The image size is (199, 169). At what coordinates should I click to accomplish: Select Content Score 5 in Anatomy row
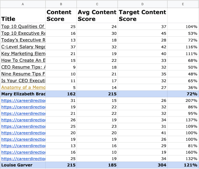click(x=61, y=88)
